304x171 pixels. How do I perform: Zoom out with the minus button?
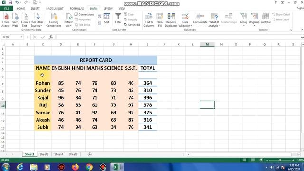tap(267, 160)
